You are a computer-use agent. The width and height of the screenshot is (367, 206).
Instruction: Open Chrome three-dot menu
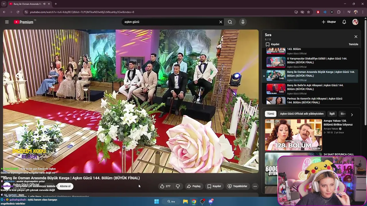363,12
